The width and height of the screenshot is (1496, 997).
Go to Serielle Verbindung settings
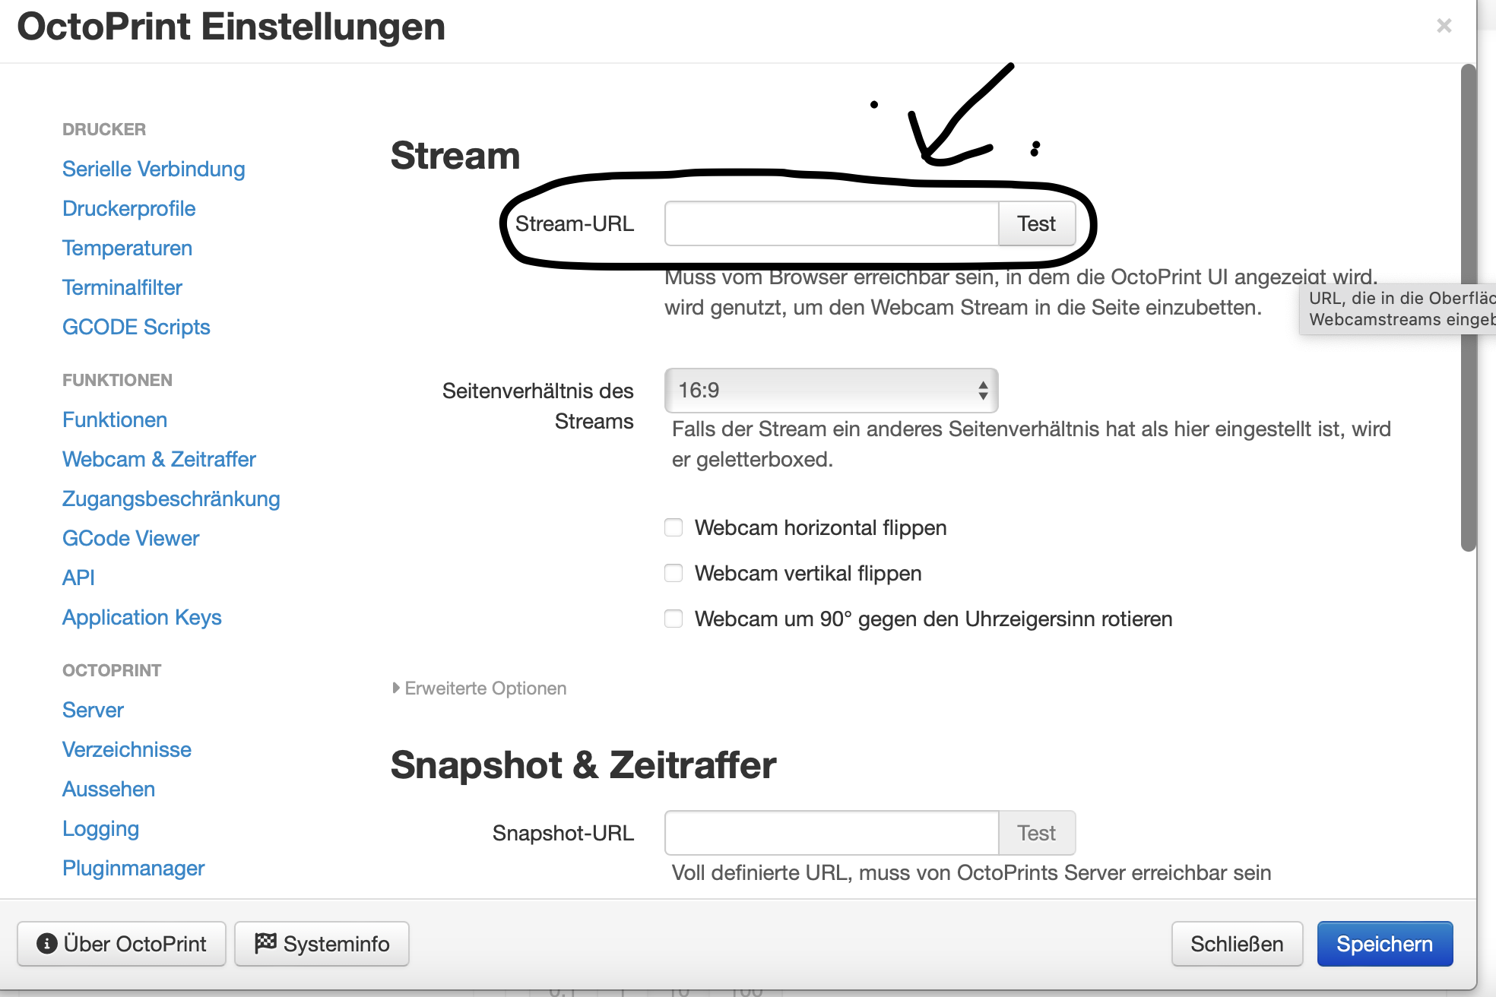click(x=154, y=169)
